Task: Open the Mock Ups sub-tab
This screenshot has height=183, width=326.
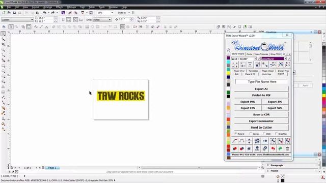Action: point(266,74)
